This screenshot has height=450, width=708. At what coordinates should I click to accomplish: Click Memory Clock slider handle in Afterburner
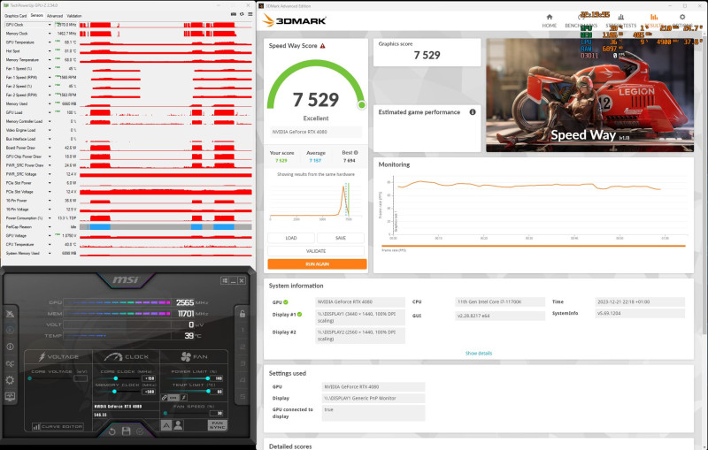[114, 392]
